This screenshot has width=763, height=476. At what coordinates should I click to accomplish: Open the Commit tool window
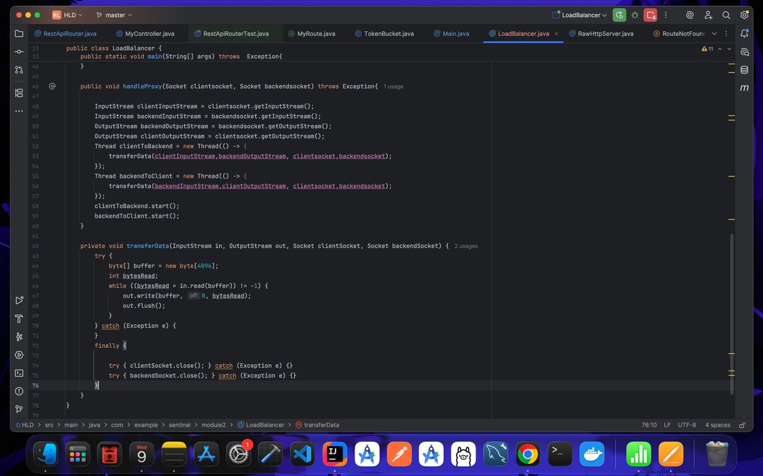tap(19, 51)
